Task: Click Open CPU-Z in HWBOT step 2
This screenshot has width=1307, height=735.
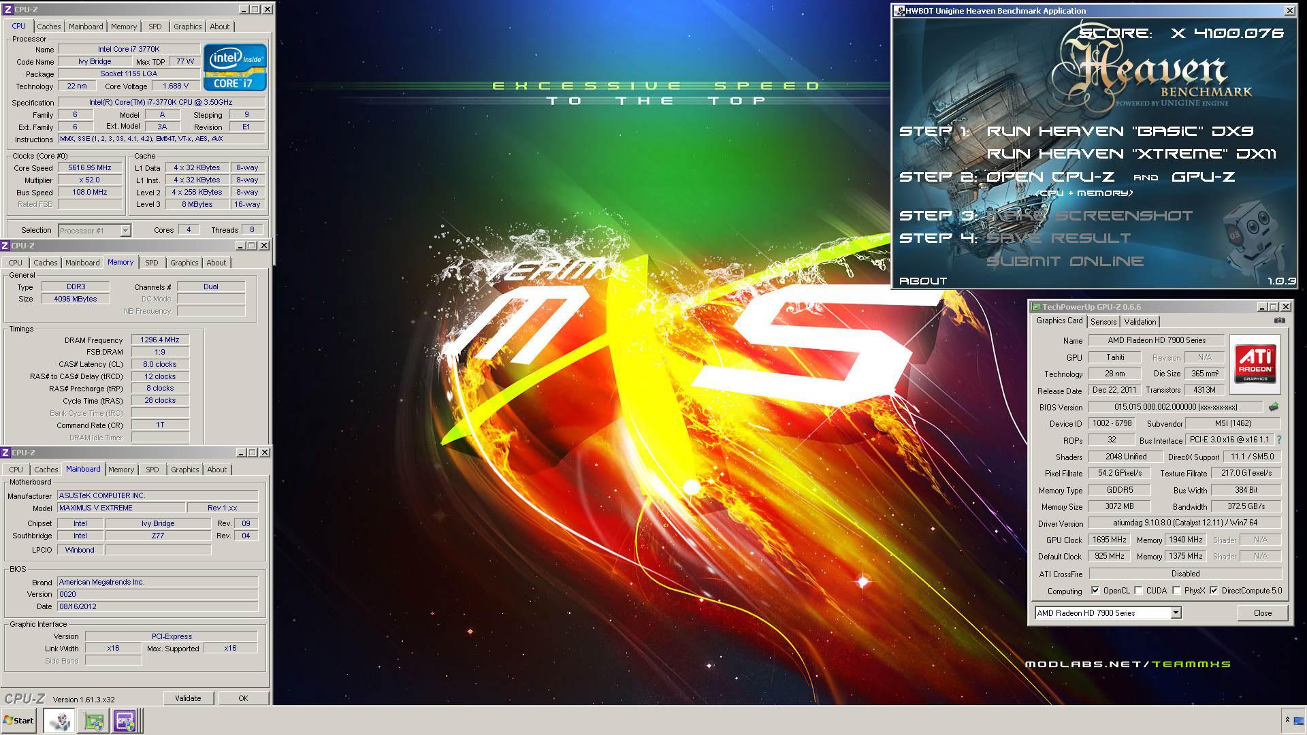Action: pos(1050,177)
